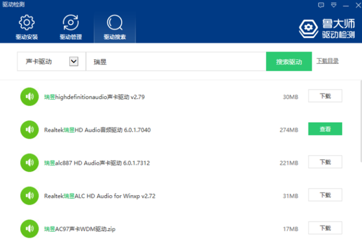
Task: Click the 274MB size value
Action: [289, 130]
